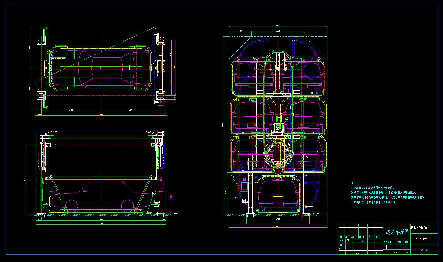Click the 2500 dimension above the front view

278,31
